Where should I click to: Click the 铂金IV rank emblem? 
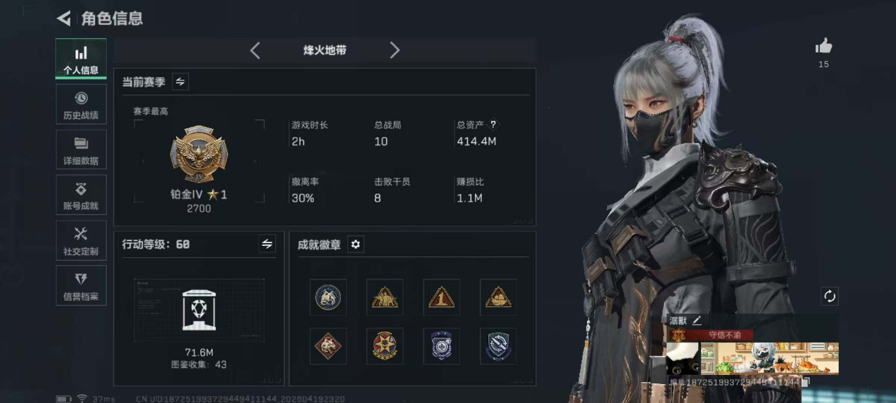(x=199, y=154)
